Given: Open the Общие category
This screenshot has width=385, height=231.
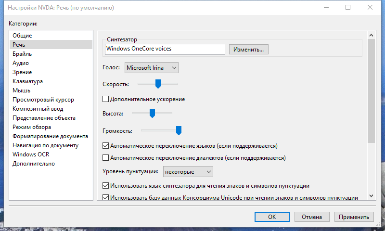Looking at the screenshot, I should click(x=51, y=36).
